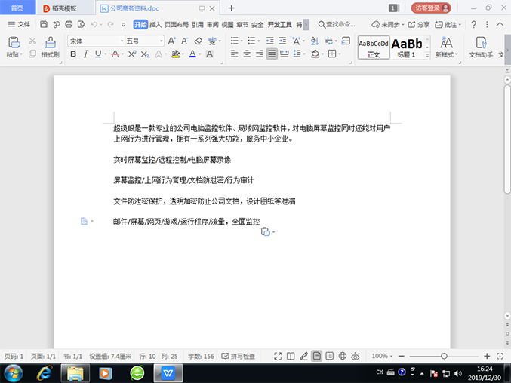Screen dimensions: 511x383
Task: Open the 文档助手 document assistant
Action: [x=481, y=47]
